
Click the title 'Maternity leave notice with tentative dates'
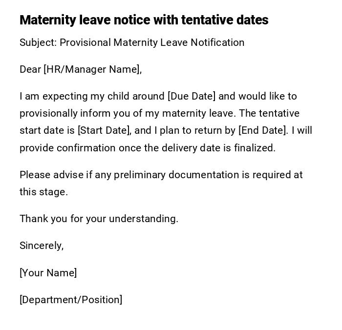click(144, 20)
